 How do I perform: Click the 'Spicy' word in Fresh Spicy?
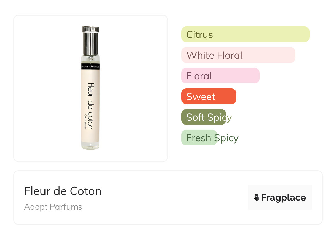click(226, 138)
